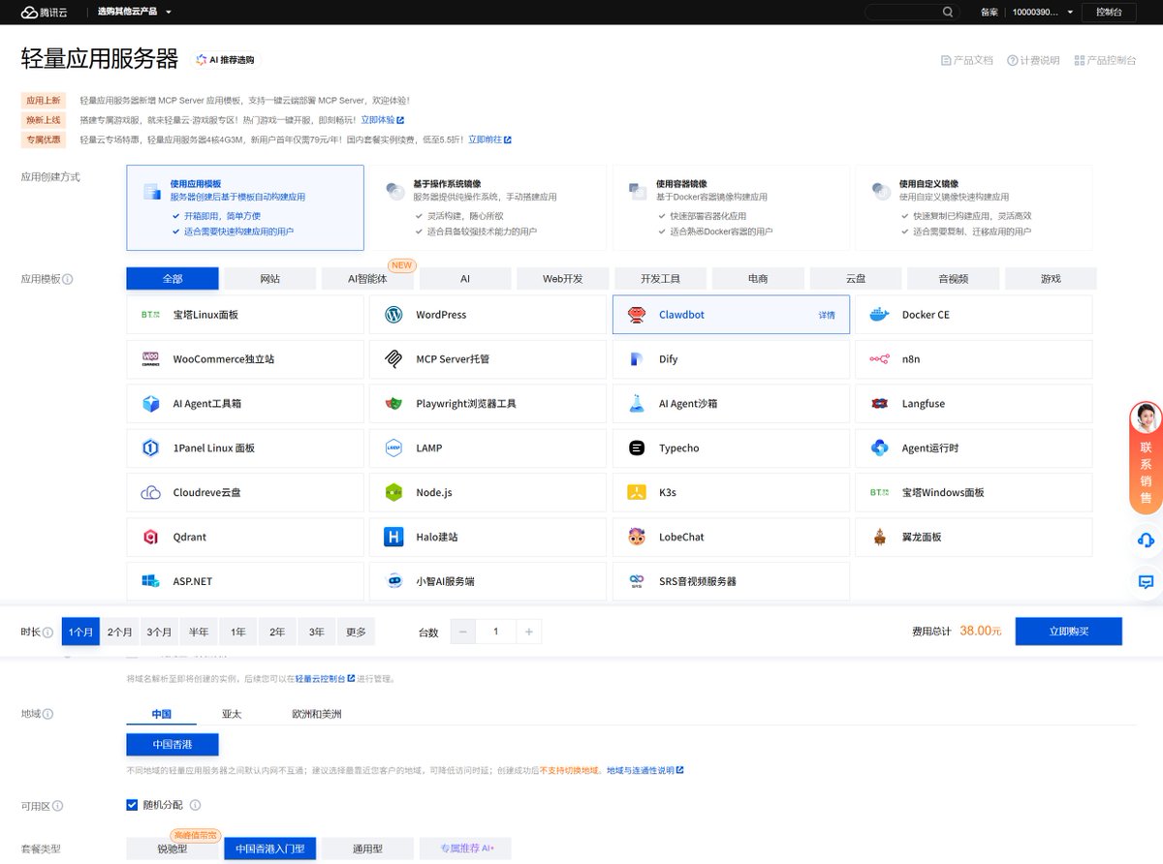Select the ASP.NET template icon
Image resolution: width=1163 pixels, height=864 pixels.
click(150, 581)
